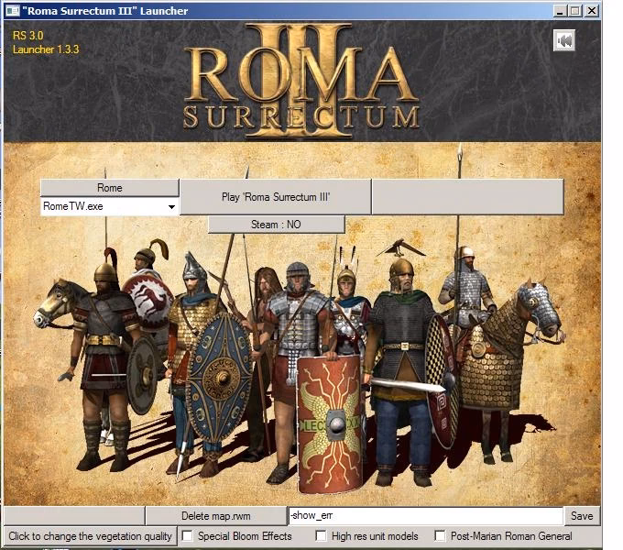Viewport: 623px width, 550px height.
Task: Click Delete map.rwm button
Action: 215,516
